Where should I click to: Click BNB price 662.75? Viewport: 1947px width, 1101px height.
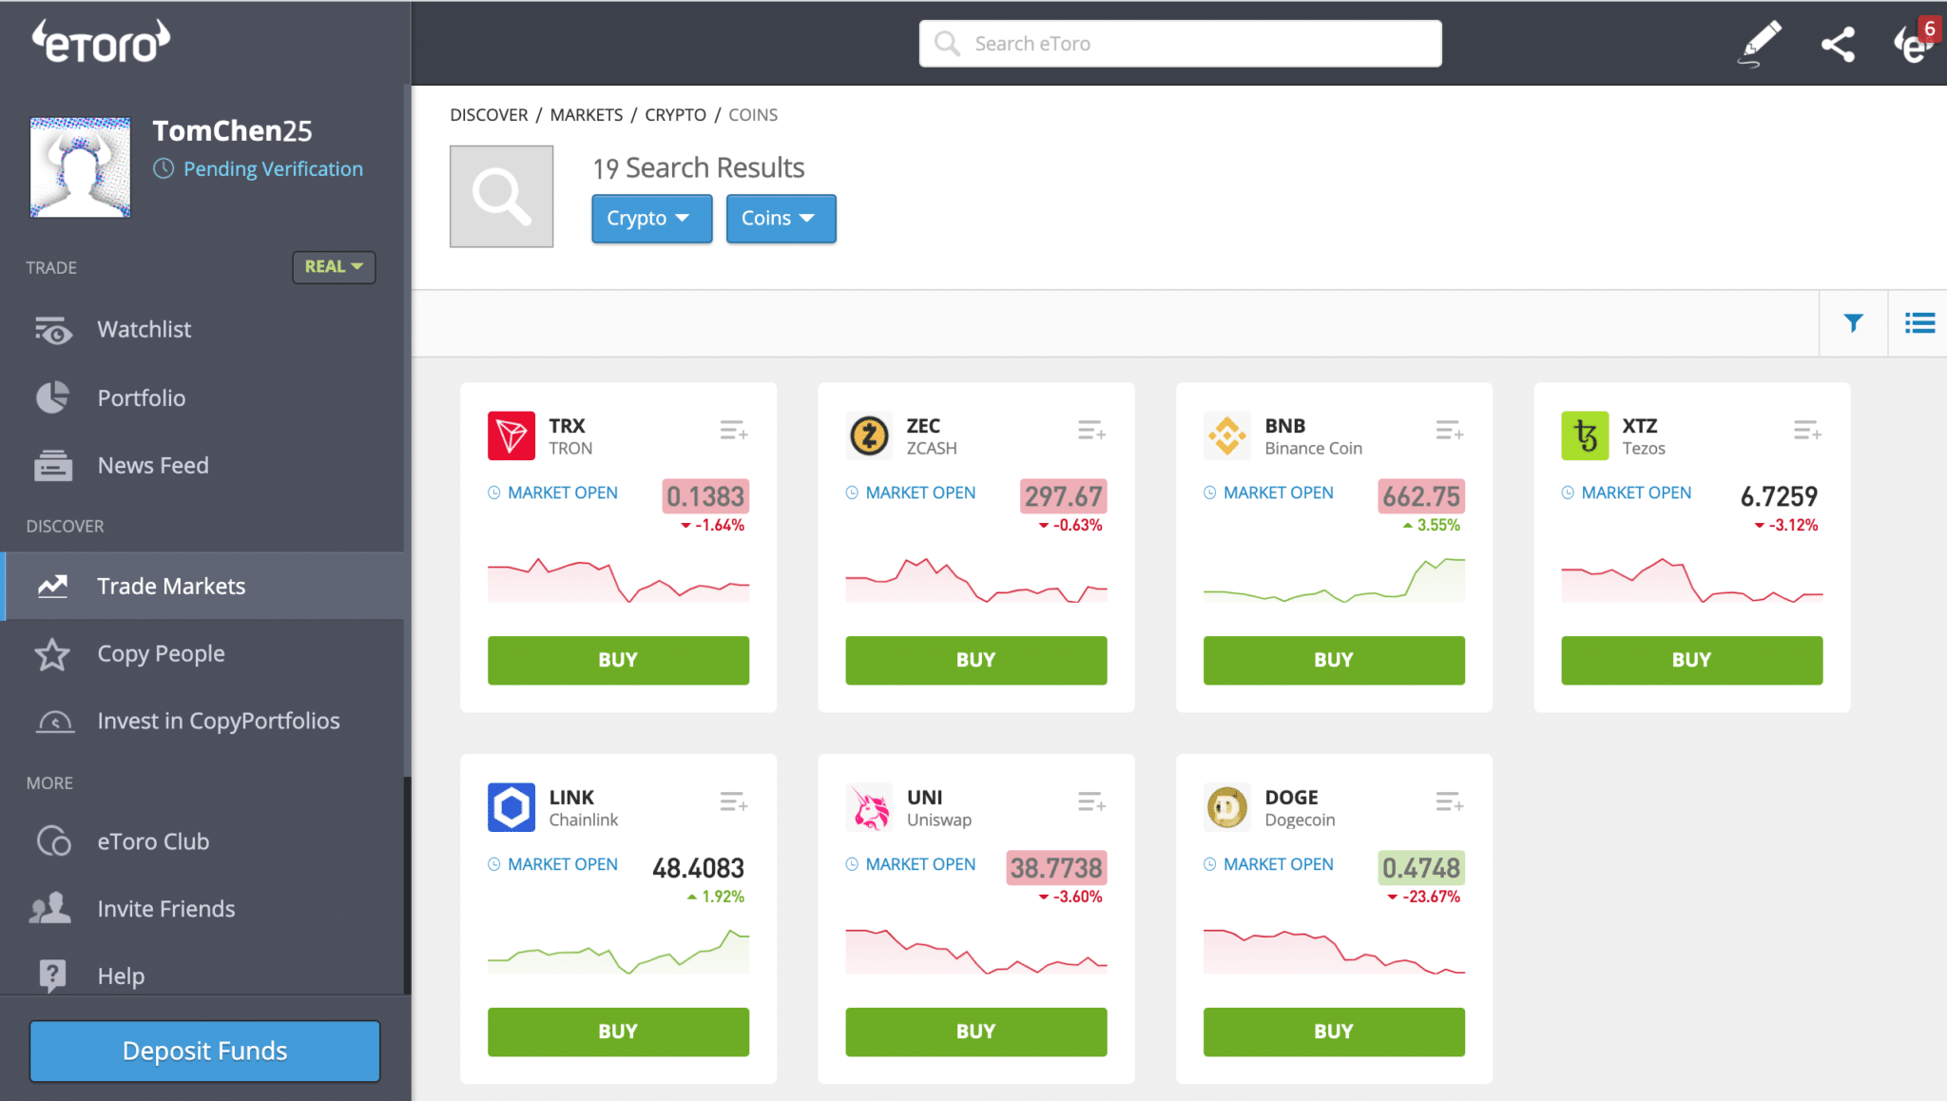1421,496
